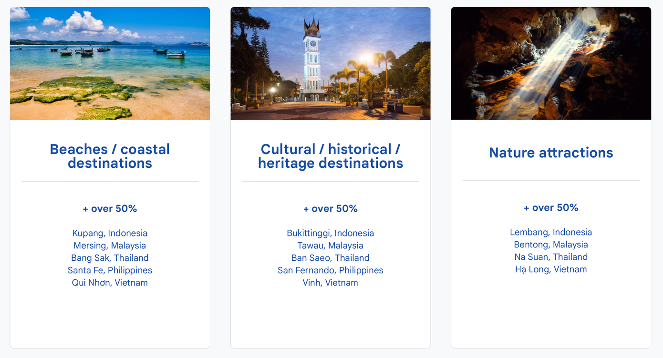The height and width of the screenshot is (358, 663).
Task: Select Lembang, Indonesia
Action: [551, 232]
